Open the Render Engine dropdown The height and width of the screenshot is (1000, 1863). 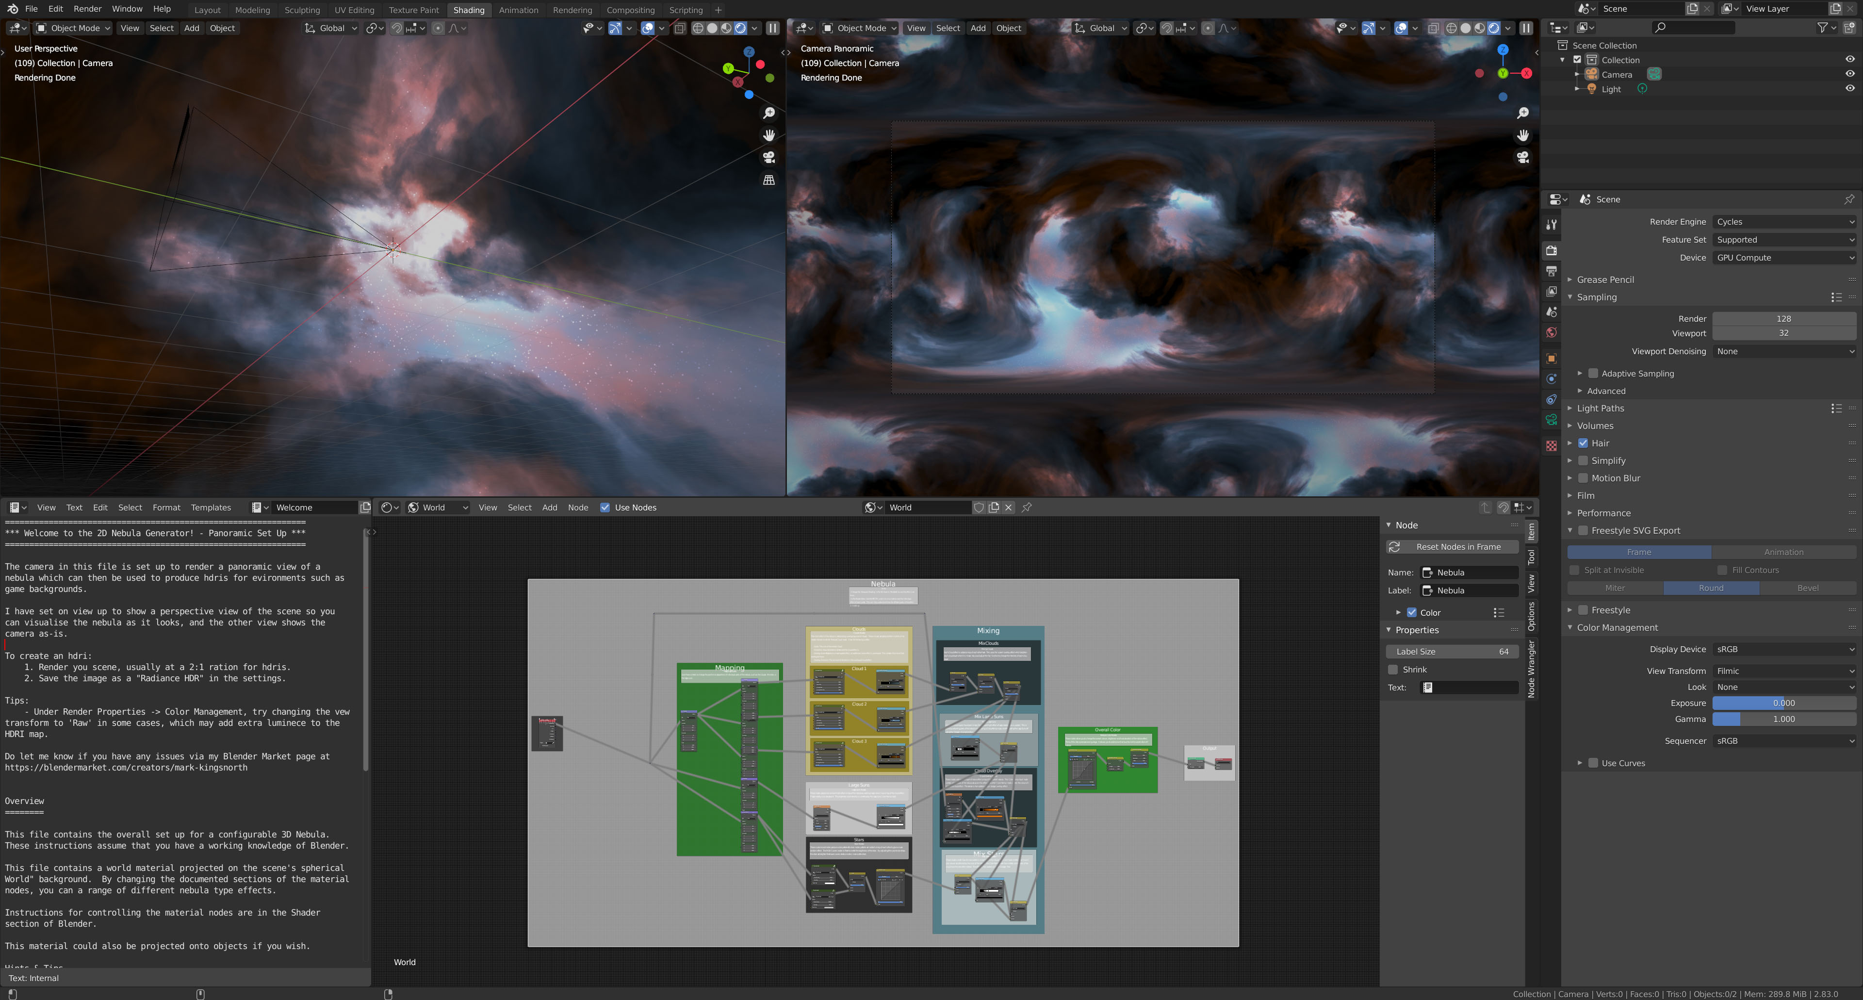pos(1784,222)
